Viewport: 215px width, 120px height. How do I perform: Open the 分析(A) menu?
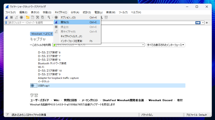75,12
